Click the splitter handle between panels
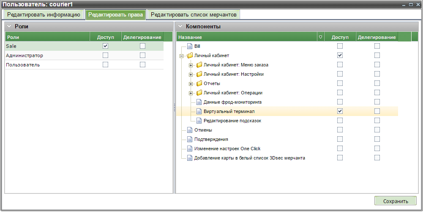423x212 pixels. [x=174, y=108]
